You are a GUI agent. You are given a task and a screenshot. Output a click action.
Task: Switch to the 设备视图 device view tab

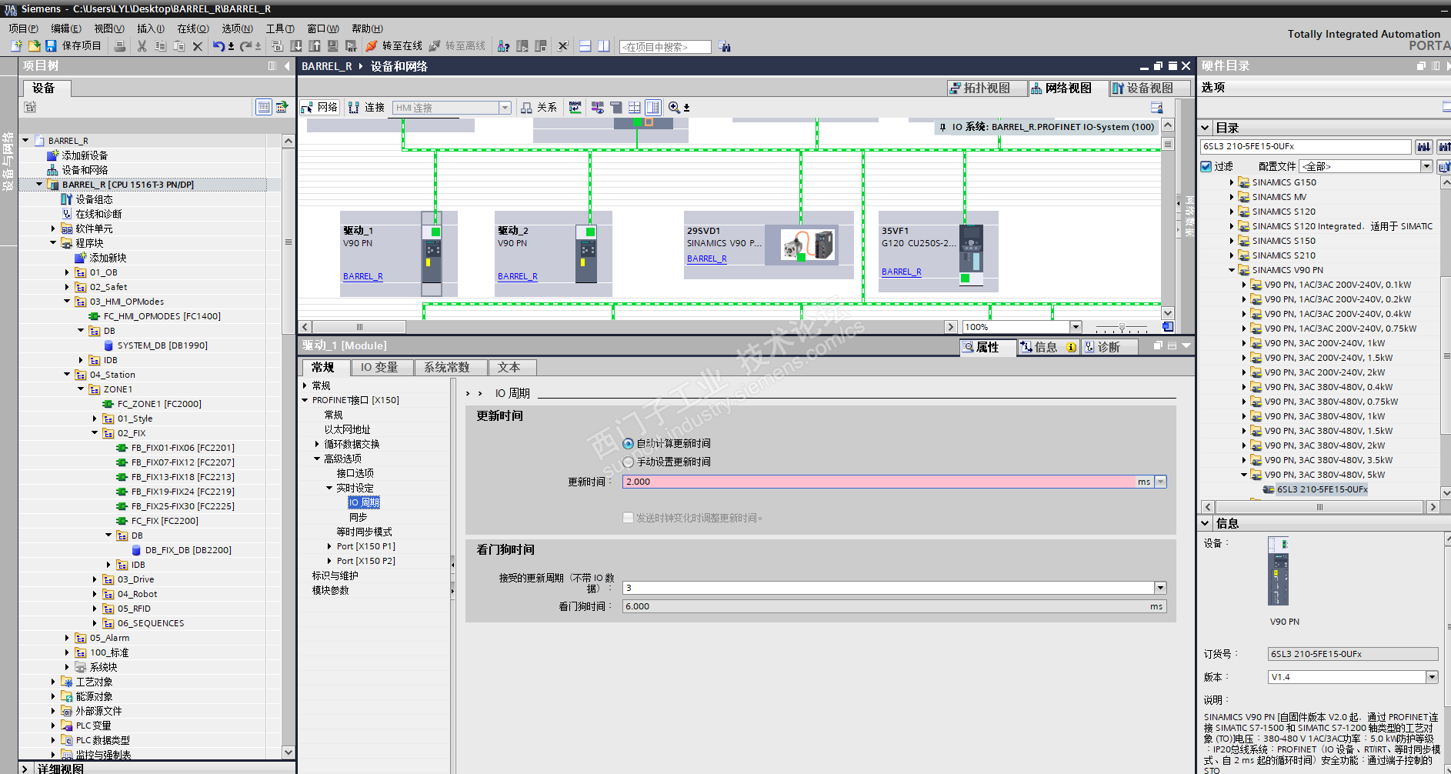point(1150,88)
